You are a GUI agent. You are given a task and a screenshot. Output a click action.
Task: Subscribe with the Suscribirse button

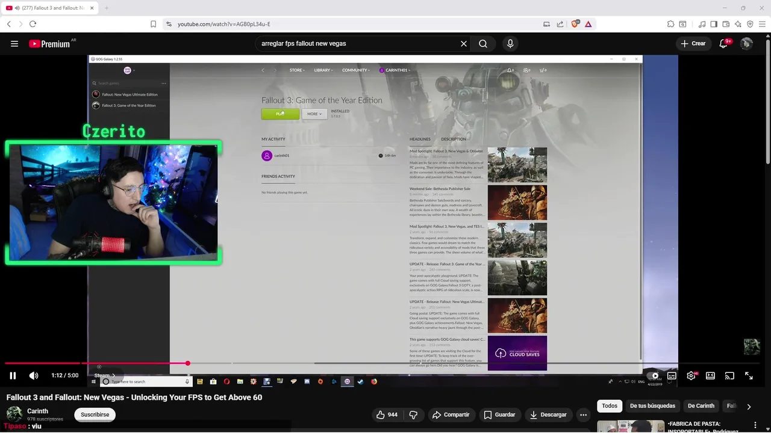click(95, 414)
